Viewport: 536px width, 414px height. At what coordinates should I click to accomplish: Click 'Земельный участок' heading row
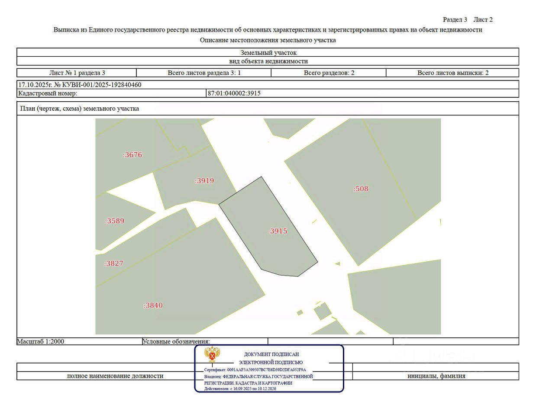tap(268, 53)
